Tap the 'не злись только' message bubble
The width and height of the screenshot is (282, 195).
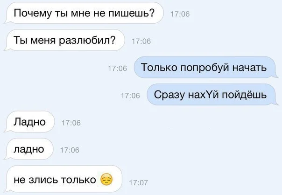[x=63, y=179]
